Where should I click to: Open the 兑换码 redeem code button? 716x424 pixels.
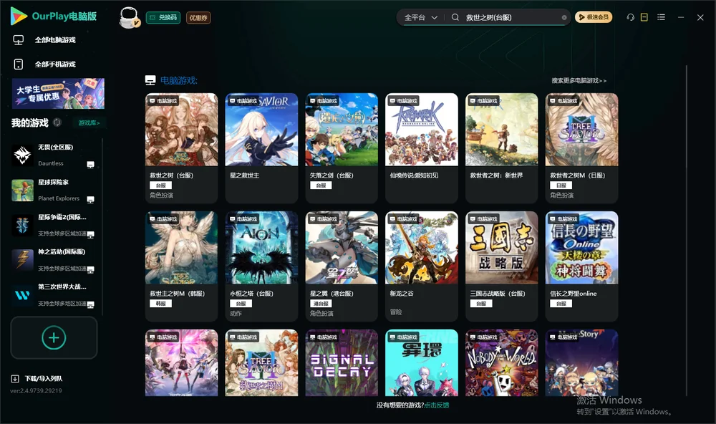pyautogui.click(x=163, y=17)
